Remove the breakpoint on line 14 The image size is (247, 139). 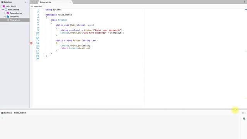tap(31, 43)
